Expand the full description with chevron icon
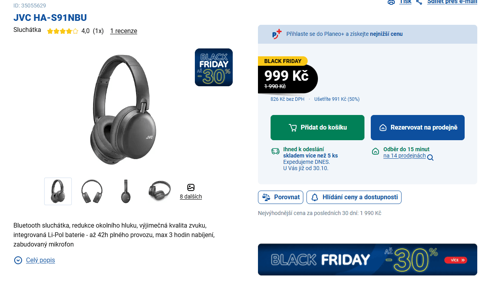 [x=18, y=260]
